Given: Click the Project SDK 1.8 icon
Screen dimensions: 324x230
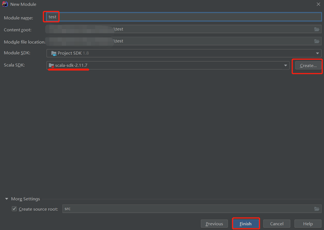Looking at the screenshot, I should coord(54,53).
